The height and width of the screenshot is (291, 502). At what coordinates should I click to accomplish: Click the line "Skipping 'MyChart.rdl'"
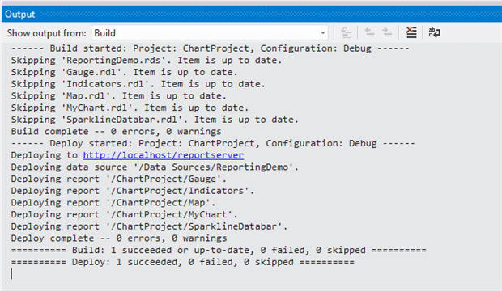point(130,108)
